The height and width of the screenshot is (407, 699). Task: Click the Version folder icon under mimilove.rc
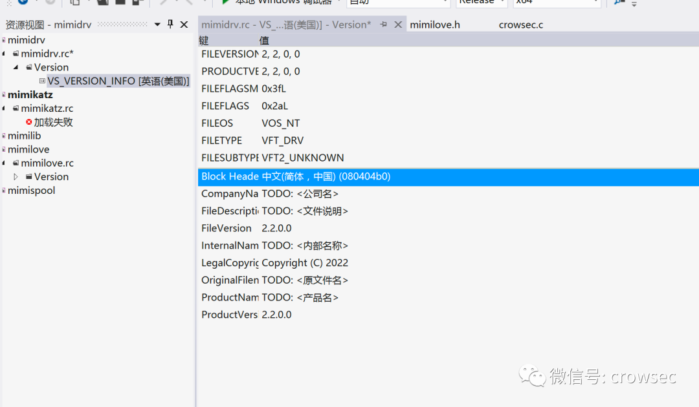(x=29, y=176)
